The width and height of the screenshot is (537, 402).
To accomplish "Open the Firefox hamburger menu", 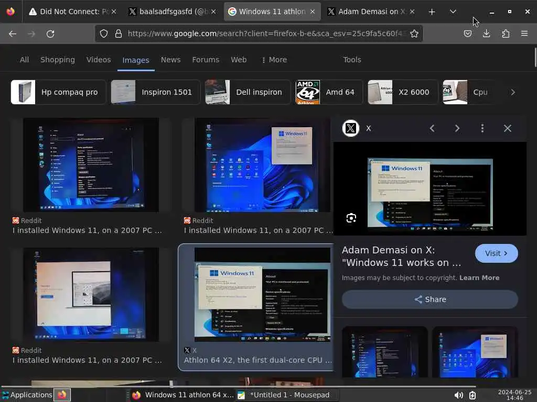I will click(524, 33).
